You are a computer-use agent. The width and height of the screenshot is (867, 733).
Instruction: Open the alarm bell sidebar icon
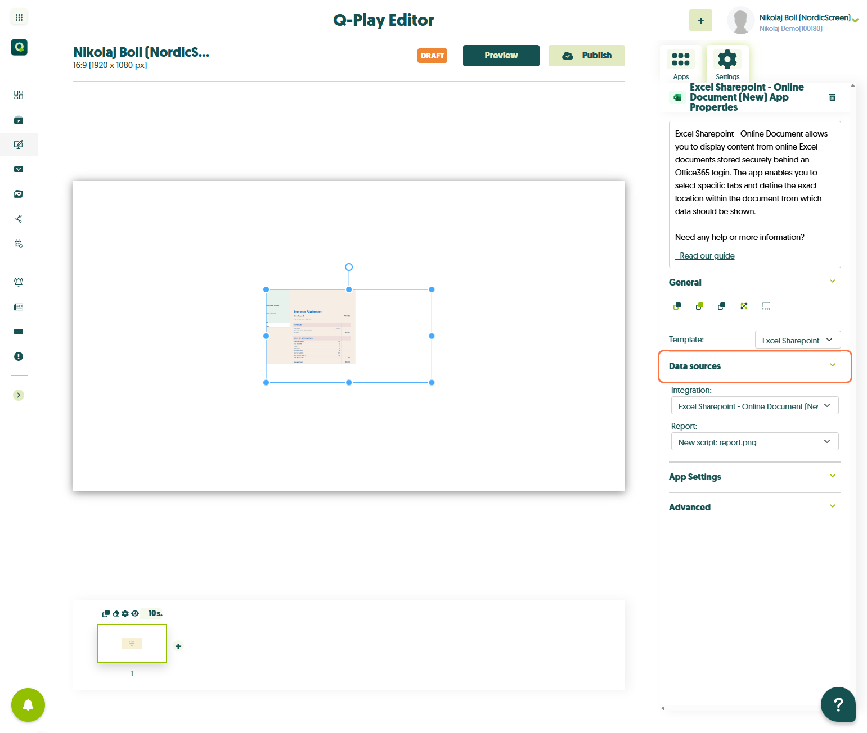pos(19,282)
